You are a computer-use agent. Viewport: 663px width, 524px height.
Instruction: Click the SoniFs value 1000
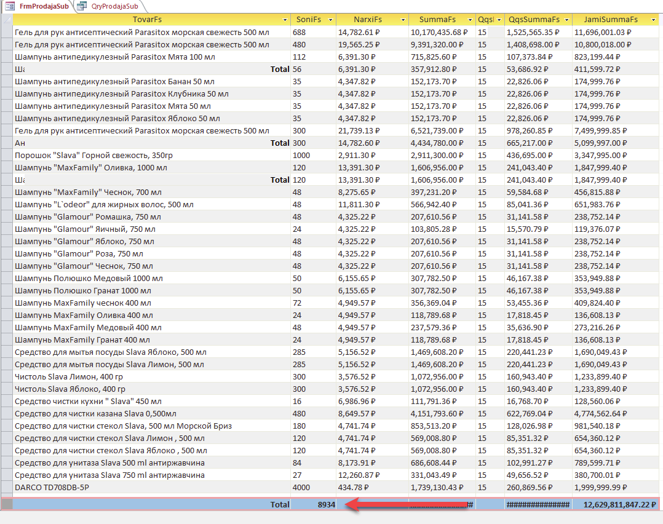301,155
